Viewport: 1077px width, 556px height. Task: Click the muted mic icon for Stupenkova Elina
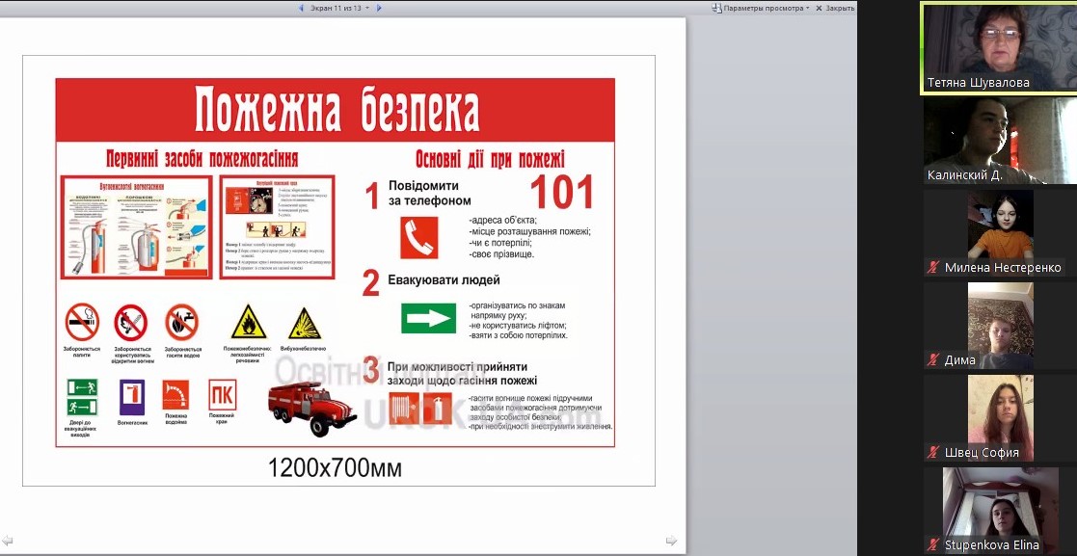pos(933,545)
